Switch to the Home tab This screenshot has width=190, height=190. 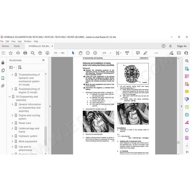(x=5, y=46)
